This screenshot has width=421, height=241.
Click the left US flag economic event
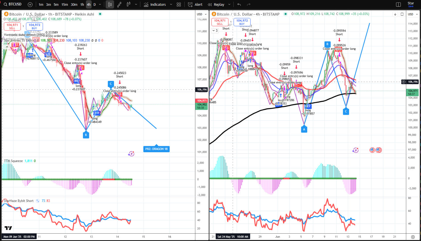[x=372, y=150]
